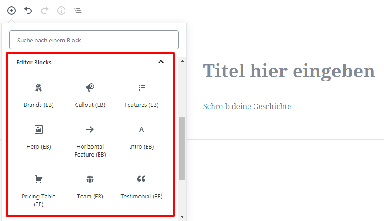Viewport: 384px width, 221px height.
Task: Open the content structure info icon
Action: (61, 11)
